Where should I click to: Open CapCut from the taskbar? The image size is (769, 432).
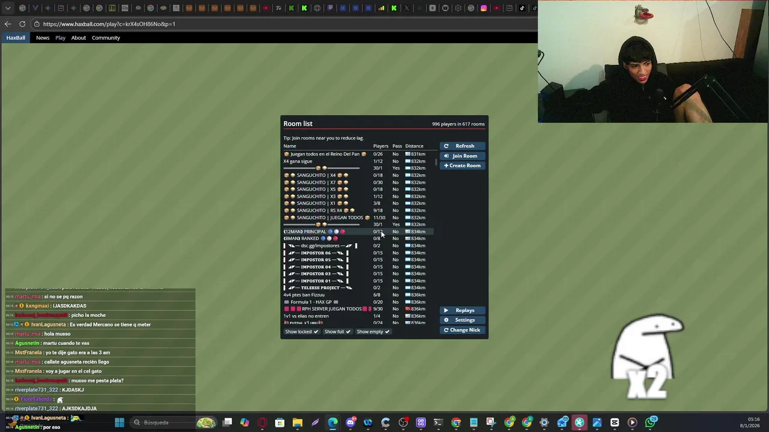(615, 422)
